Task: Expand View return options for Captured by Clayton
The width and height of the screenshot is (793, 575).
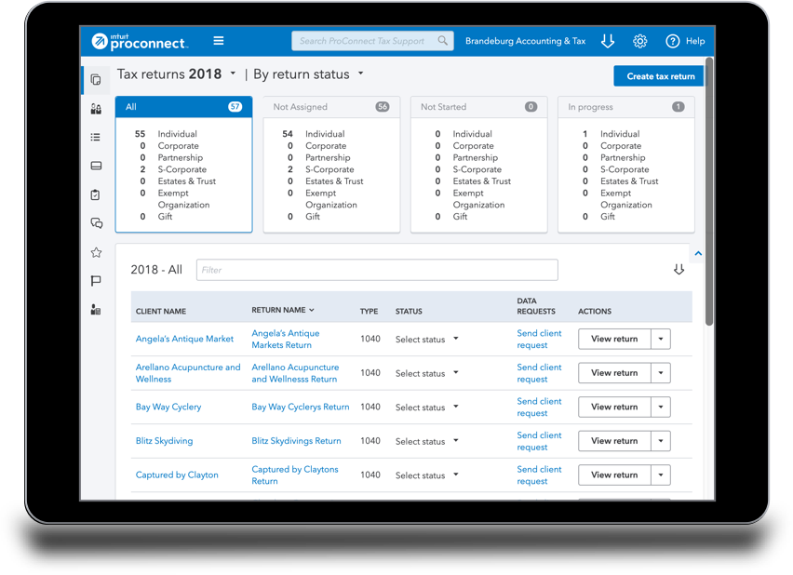Action: pos(661,475)
